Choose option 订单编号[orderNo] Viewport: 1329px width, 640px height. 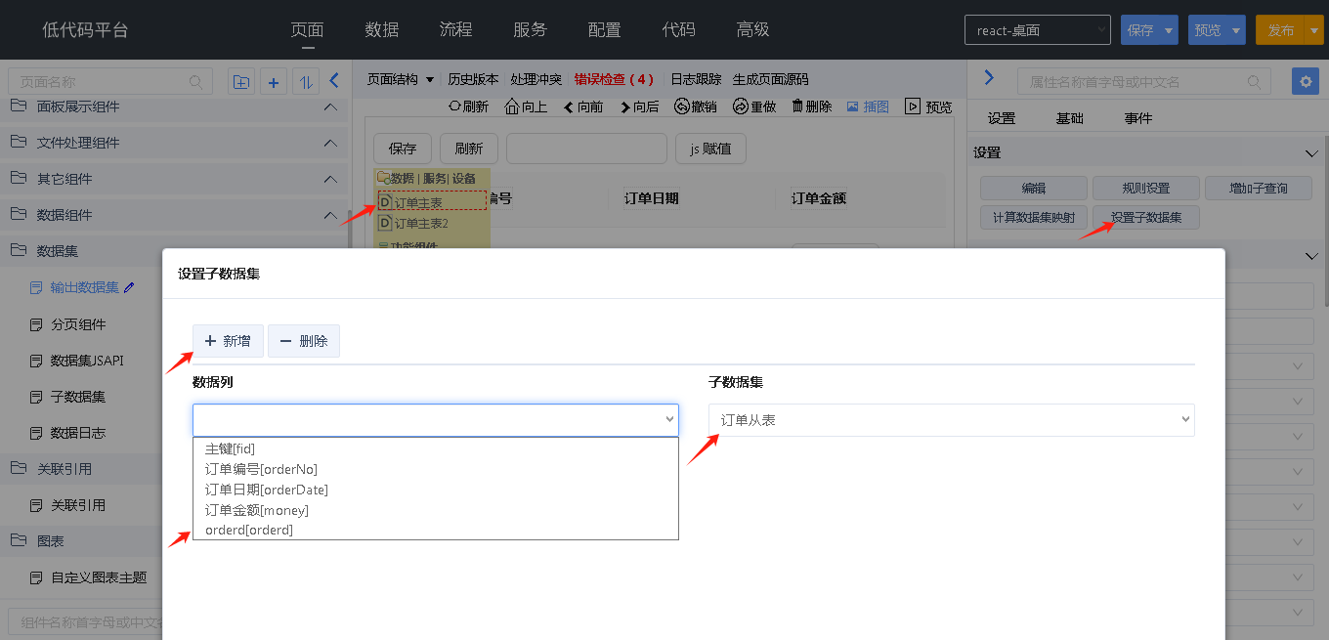pyautogui.click(x=435, y=469)
